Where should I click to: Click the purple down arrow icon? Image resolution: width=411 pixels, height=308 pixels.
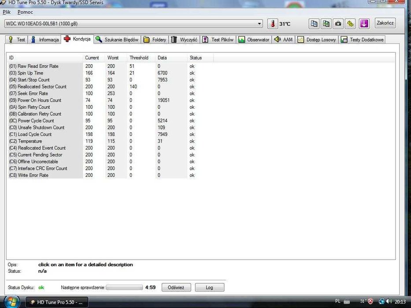(364, 24)
